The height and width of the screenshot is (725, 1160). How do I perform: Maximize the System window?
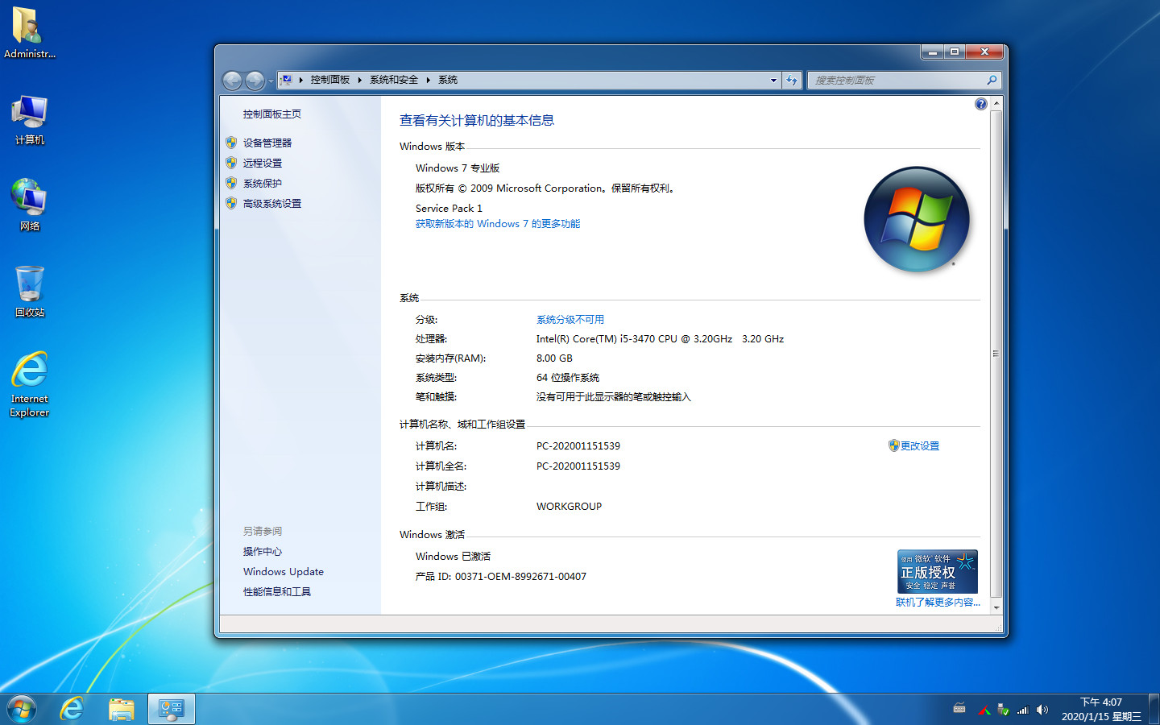954,52
